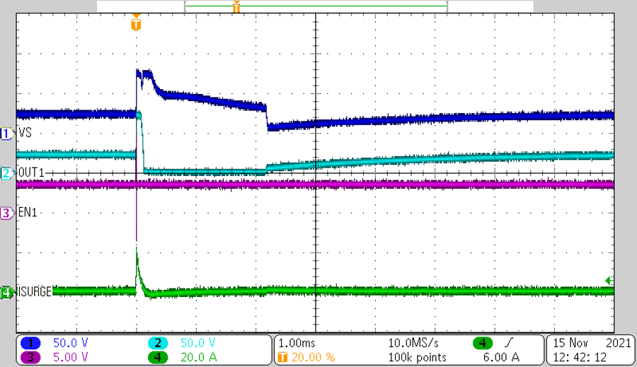Click the 6.00 A trigger level readout
637x367 pixels.
(501, 357)
